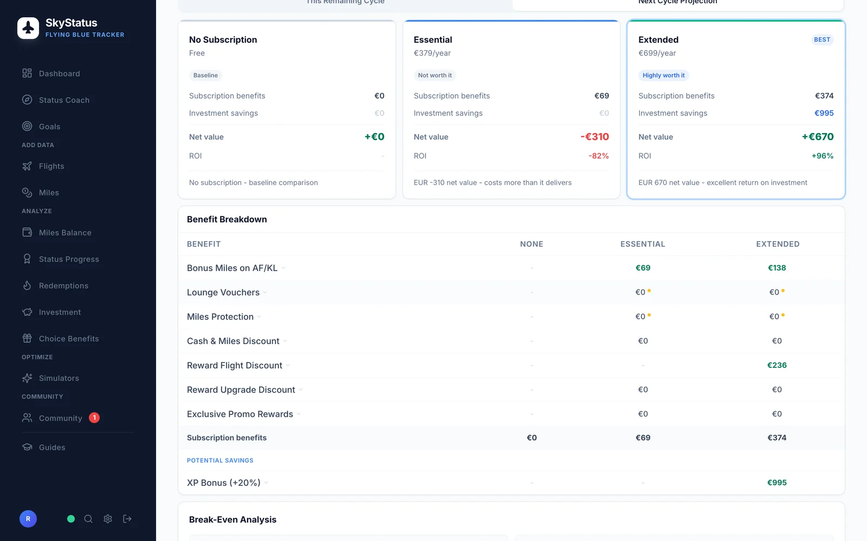Click the Highly worth it tag
The height and width of the screenshot is (541, 867).
tap(663, 75)
